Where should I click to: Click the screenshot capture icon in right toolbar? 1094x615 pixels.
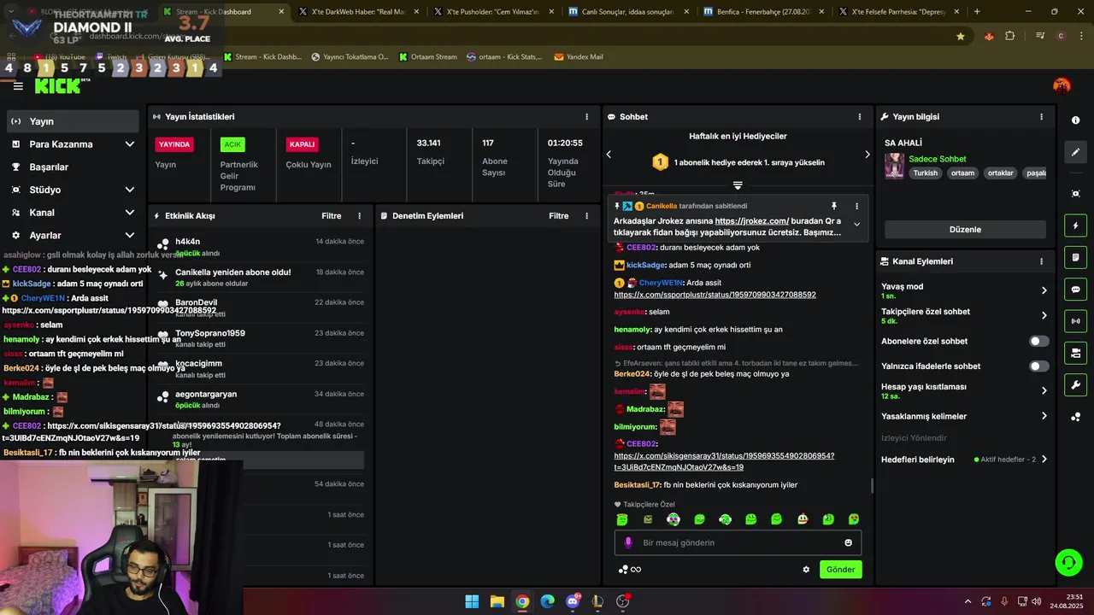(x=1075, y=194)
